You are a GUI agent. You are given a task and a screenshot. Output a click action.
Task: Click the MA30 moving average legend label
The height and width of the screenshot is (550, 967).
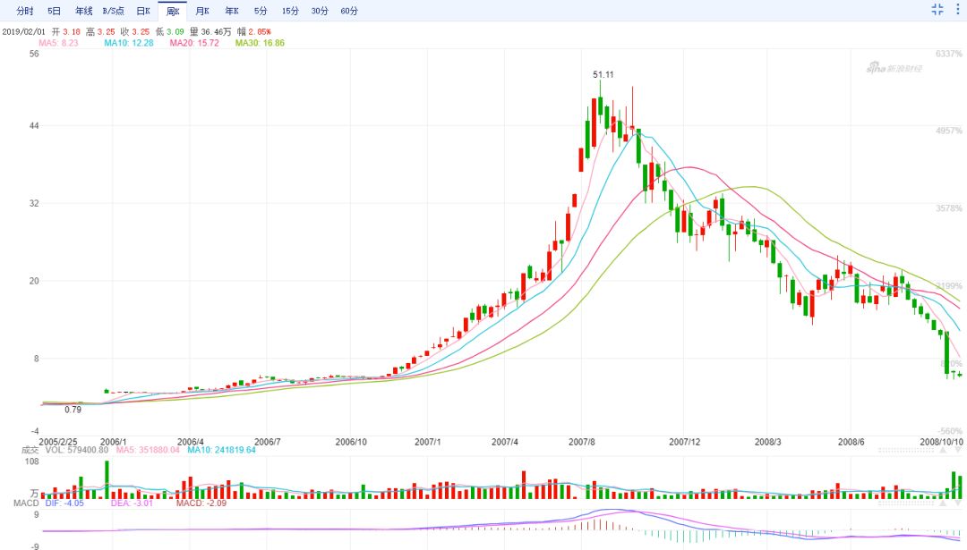tap(260, 43)
